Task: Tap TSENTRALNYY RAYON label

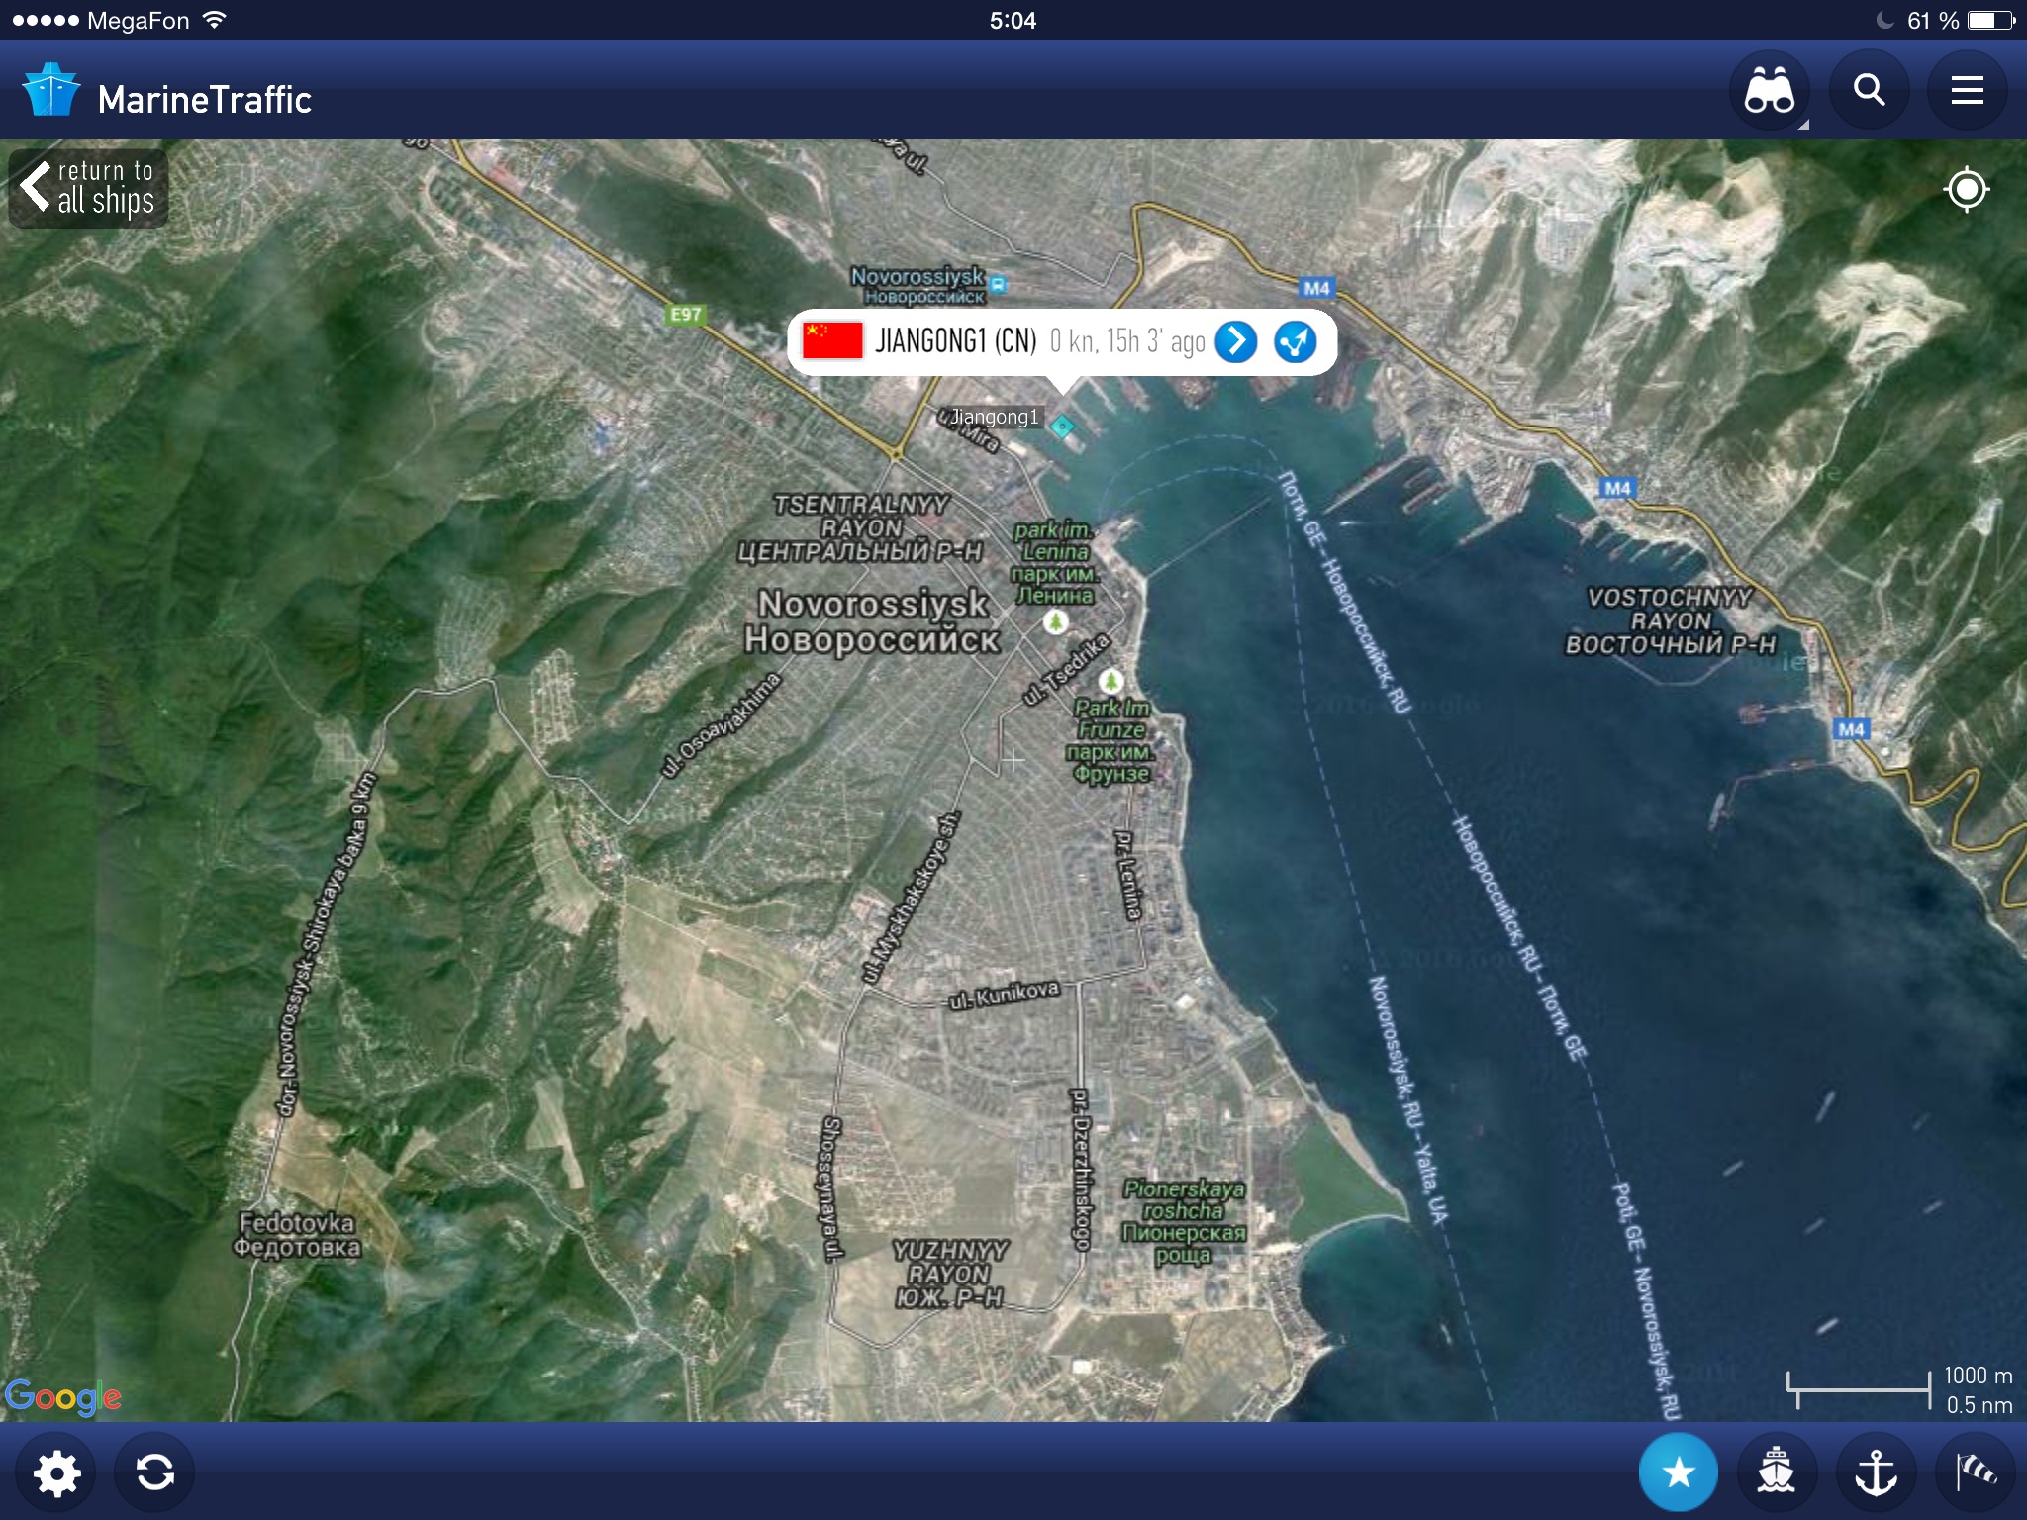Action: (860, 527)
